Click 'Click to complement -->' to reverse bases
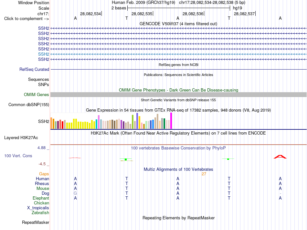The width and height of the screenshot is (307, 230). [26, 19]
